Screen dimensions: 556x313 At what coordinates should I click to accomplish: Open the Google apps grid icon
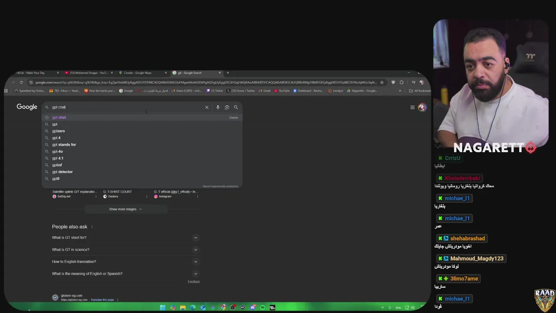(412, 107)
